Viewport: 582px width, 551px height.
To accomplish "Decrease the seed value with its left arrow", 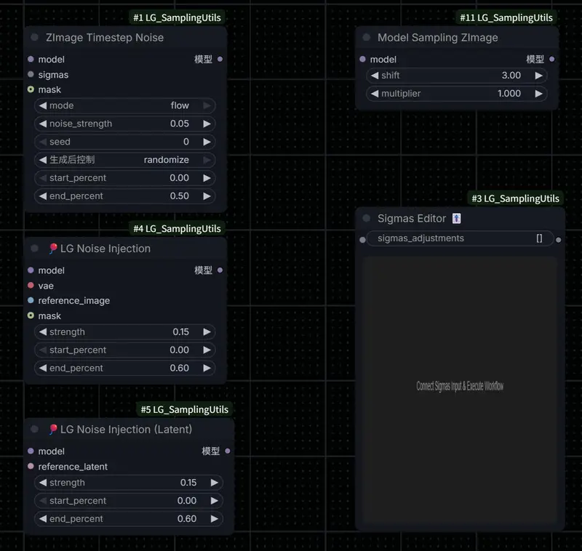I will pos(41,141).
